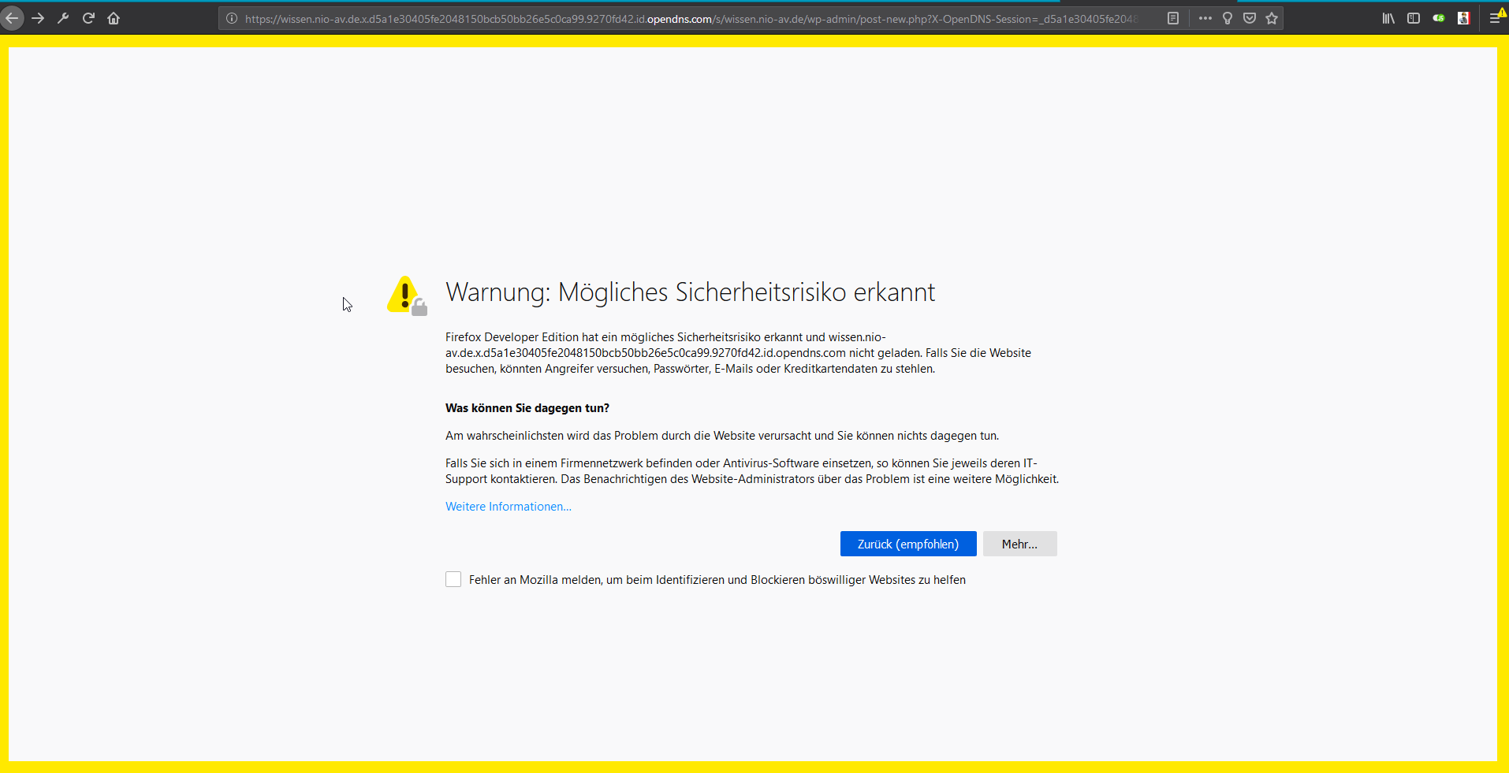This screenshot has width=1509, height=773.
Task: Click the detective avatar extension icon
Action: point(1464,18)
